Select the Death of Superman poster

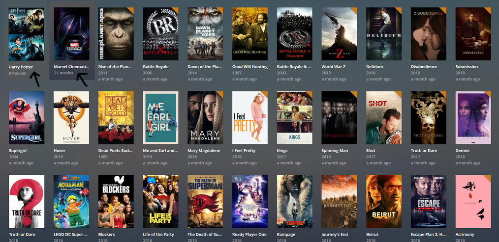205,202
